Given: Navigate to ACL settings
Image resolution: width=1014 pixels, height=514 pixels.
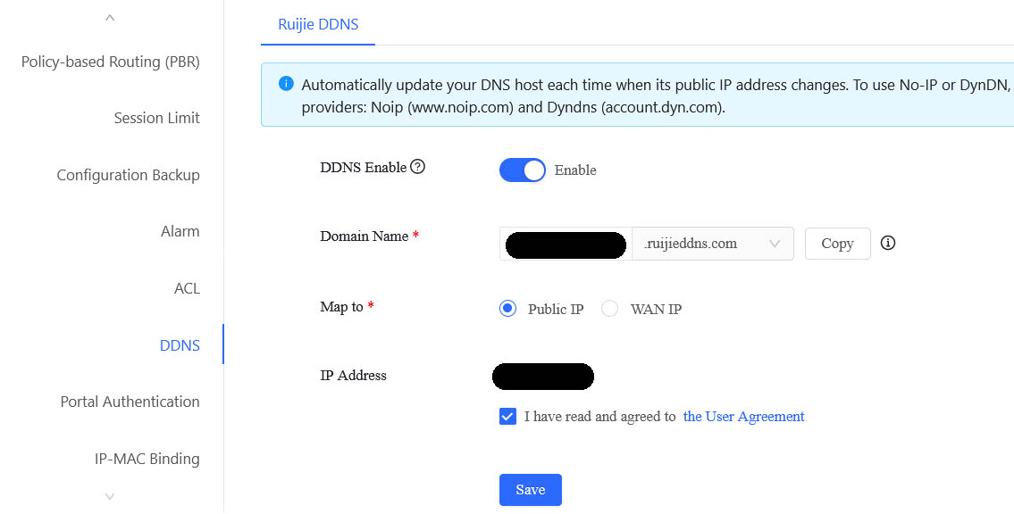Looking at the screenshot, I should click(187, 288).
